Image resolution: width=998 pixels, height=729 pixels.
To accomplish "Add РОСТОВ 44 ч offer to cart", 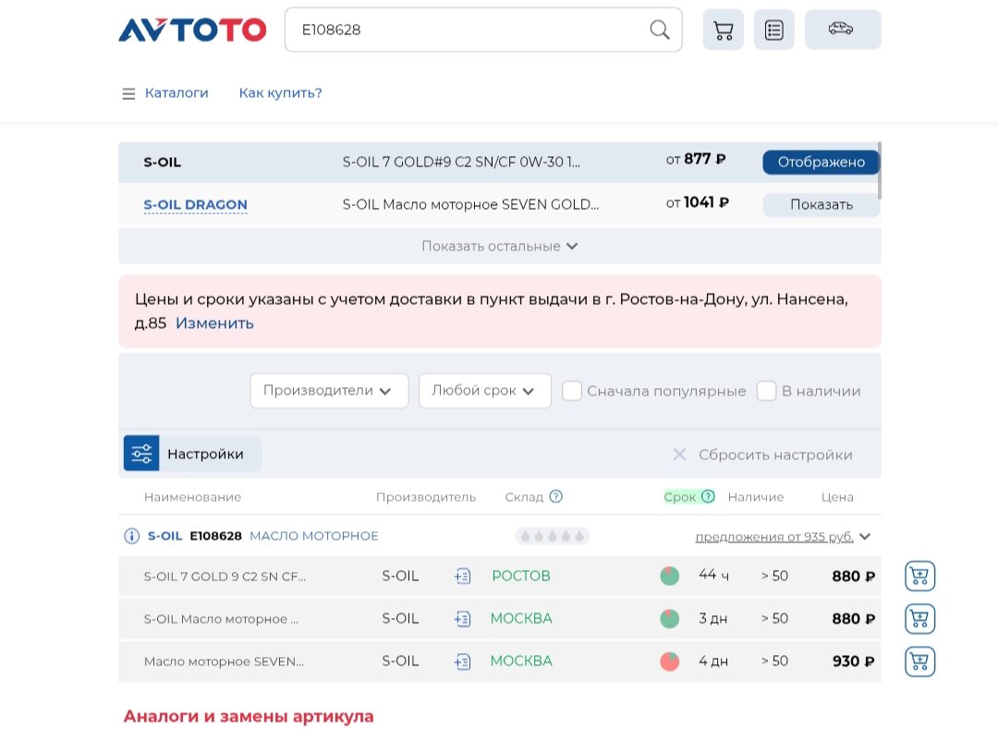I will (919, 576).
